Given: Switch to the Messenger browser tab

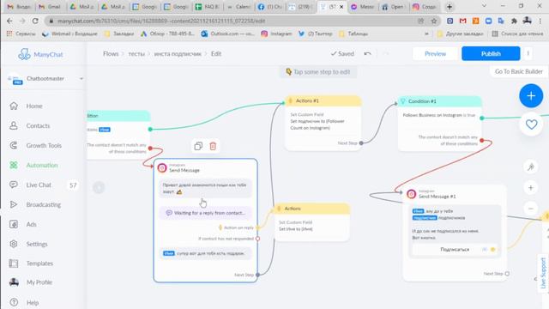Looking at the screenshot, I should tap(363, 7).
